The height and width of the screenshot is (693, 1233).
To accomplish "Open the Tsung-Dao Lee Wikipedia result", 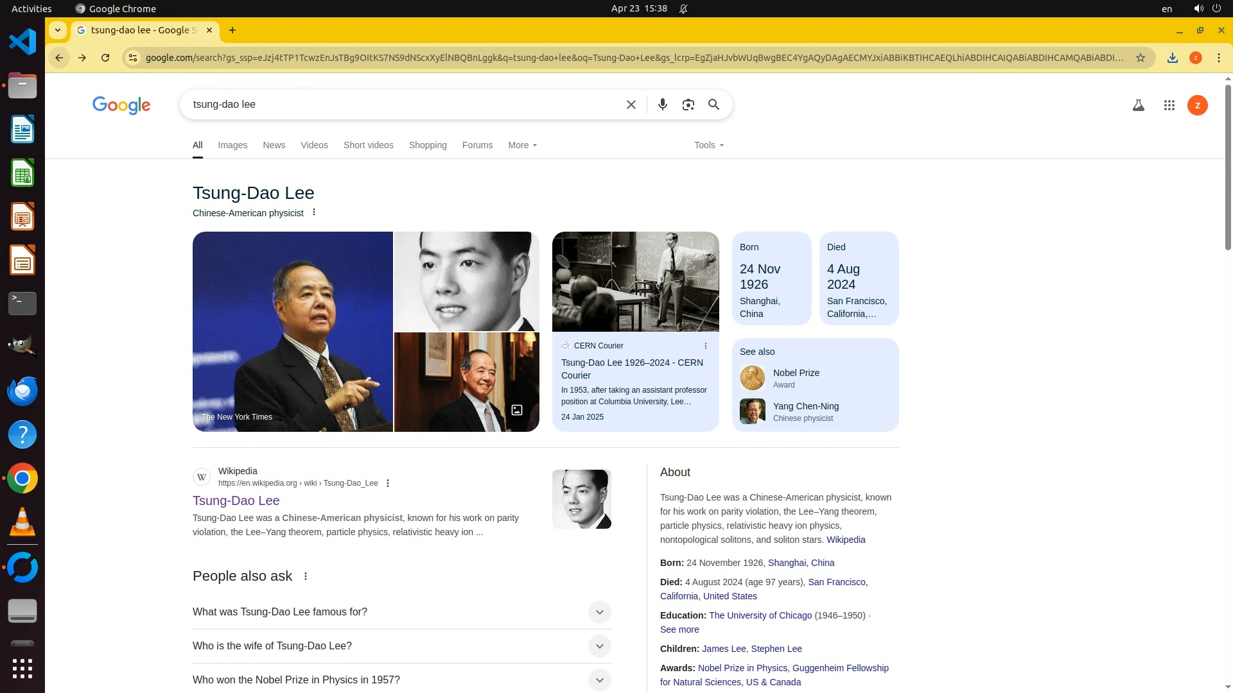I will tap(236, 501).
